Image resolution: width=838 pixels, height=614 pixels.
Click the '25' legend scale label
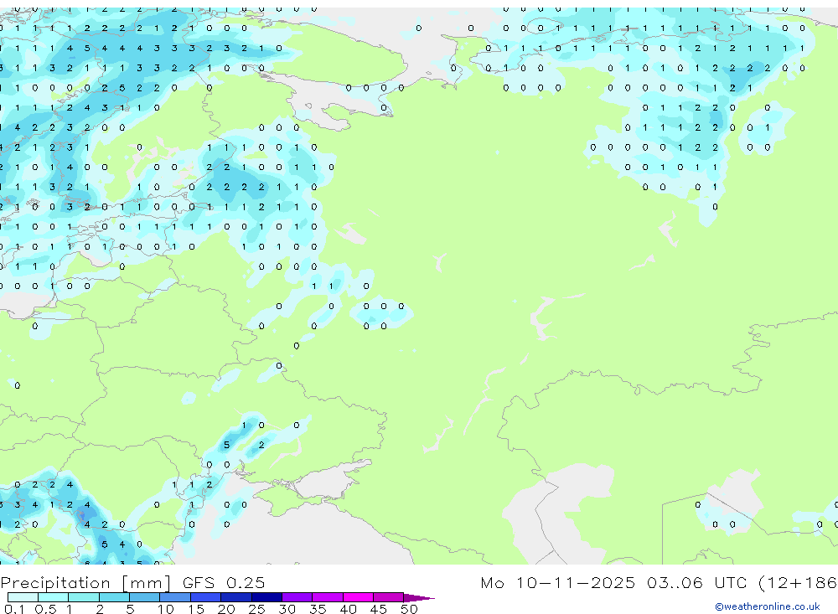256,609
